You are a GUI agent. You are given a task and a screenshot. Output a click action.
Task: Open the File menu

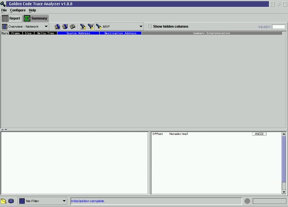pyautogui.click(x=4, y=10)
